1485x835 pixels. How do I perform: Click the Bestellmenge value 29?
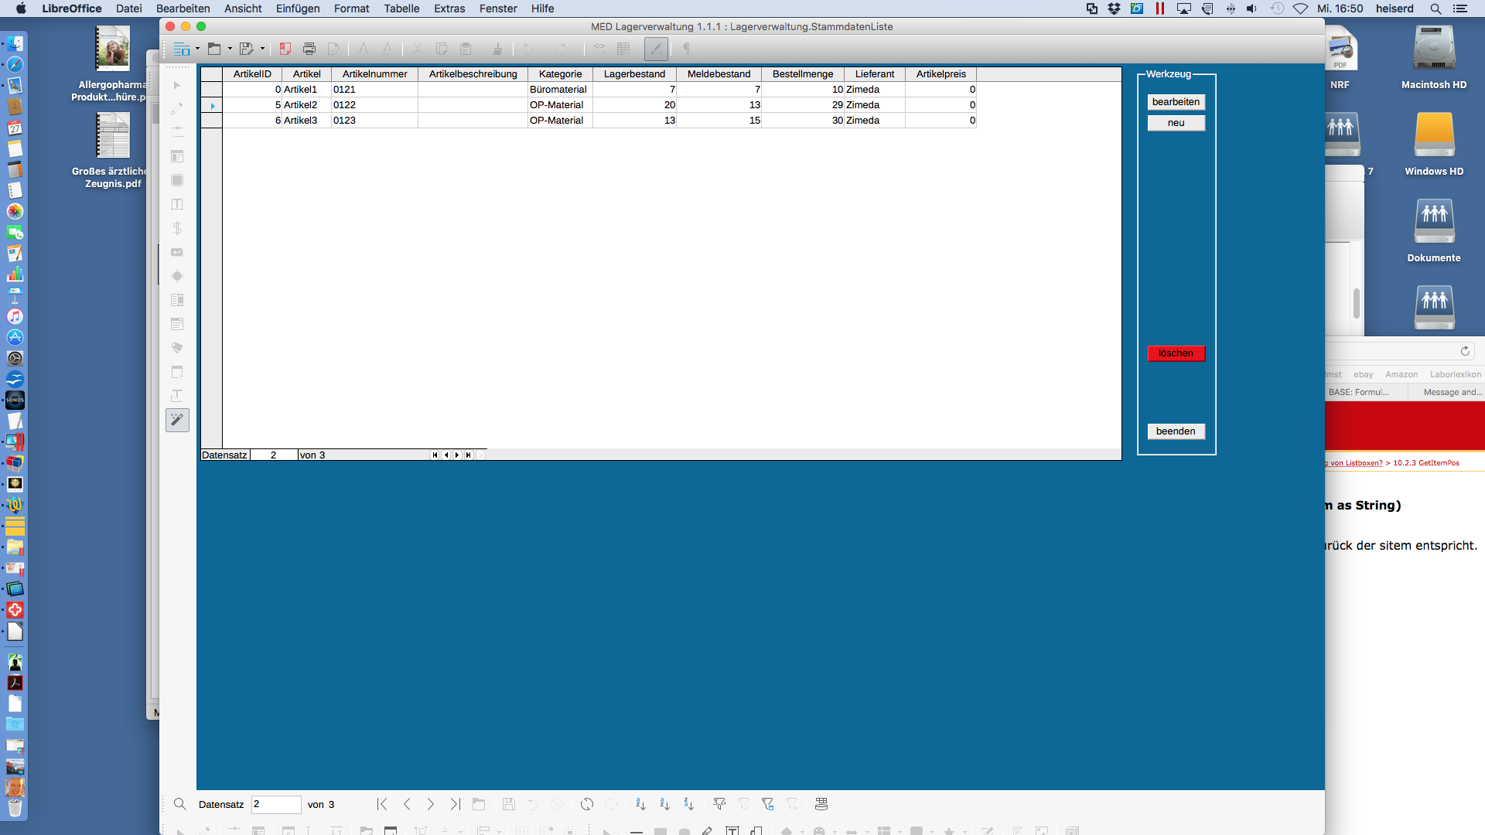pos(803,105)
